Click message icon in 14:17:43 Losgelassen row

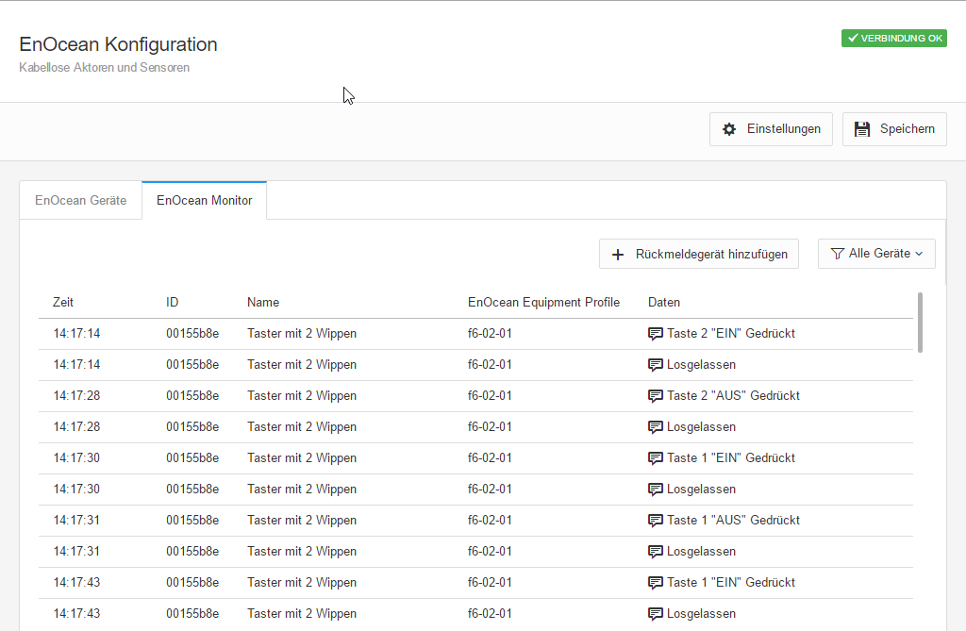tap(656, 614)
